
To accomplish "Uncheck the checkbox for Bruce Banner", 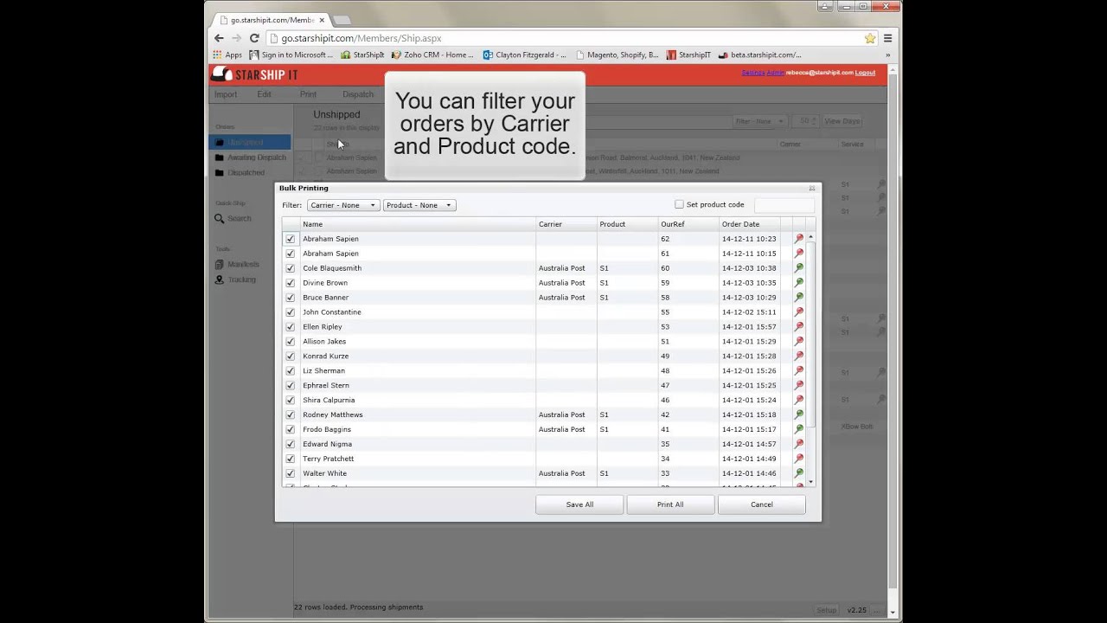I will coord(291,298).
